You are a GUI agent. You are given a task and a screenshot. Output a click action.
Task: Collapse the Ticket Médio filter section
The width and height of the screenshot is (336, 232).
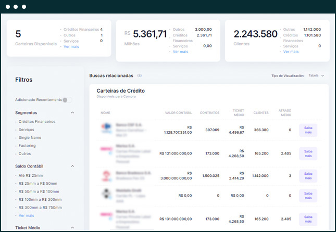(72, 228)
